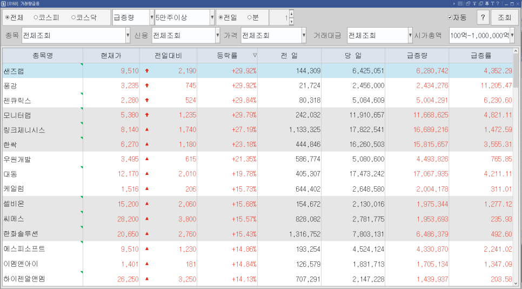Open the 시가총액 100억-1,000,000억 dropdown
Viewport: 522px width, 289px height.
512,35
